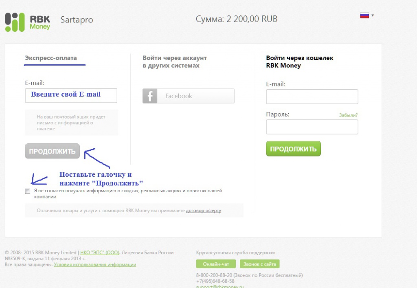Click the Russian flag language icon
This screenshot has height=288, width=417.
coord(364,15)
